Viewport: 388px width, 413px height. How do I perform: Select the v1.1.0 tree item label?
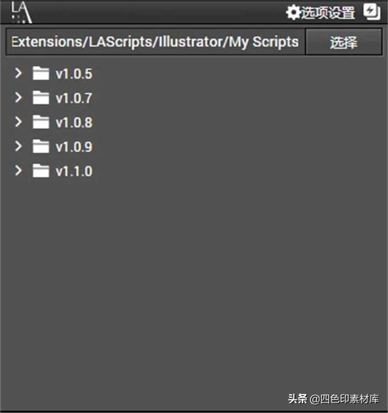point(74,171)
